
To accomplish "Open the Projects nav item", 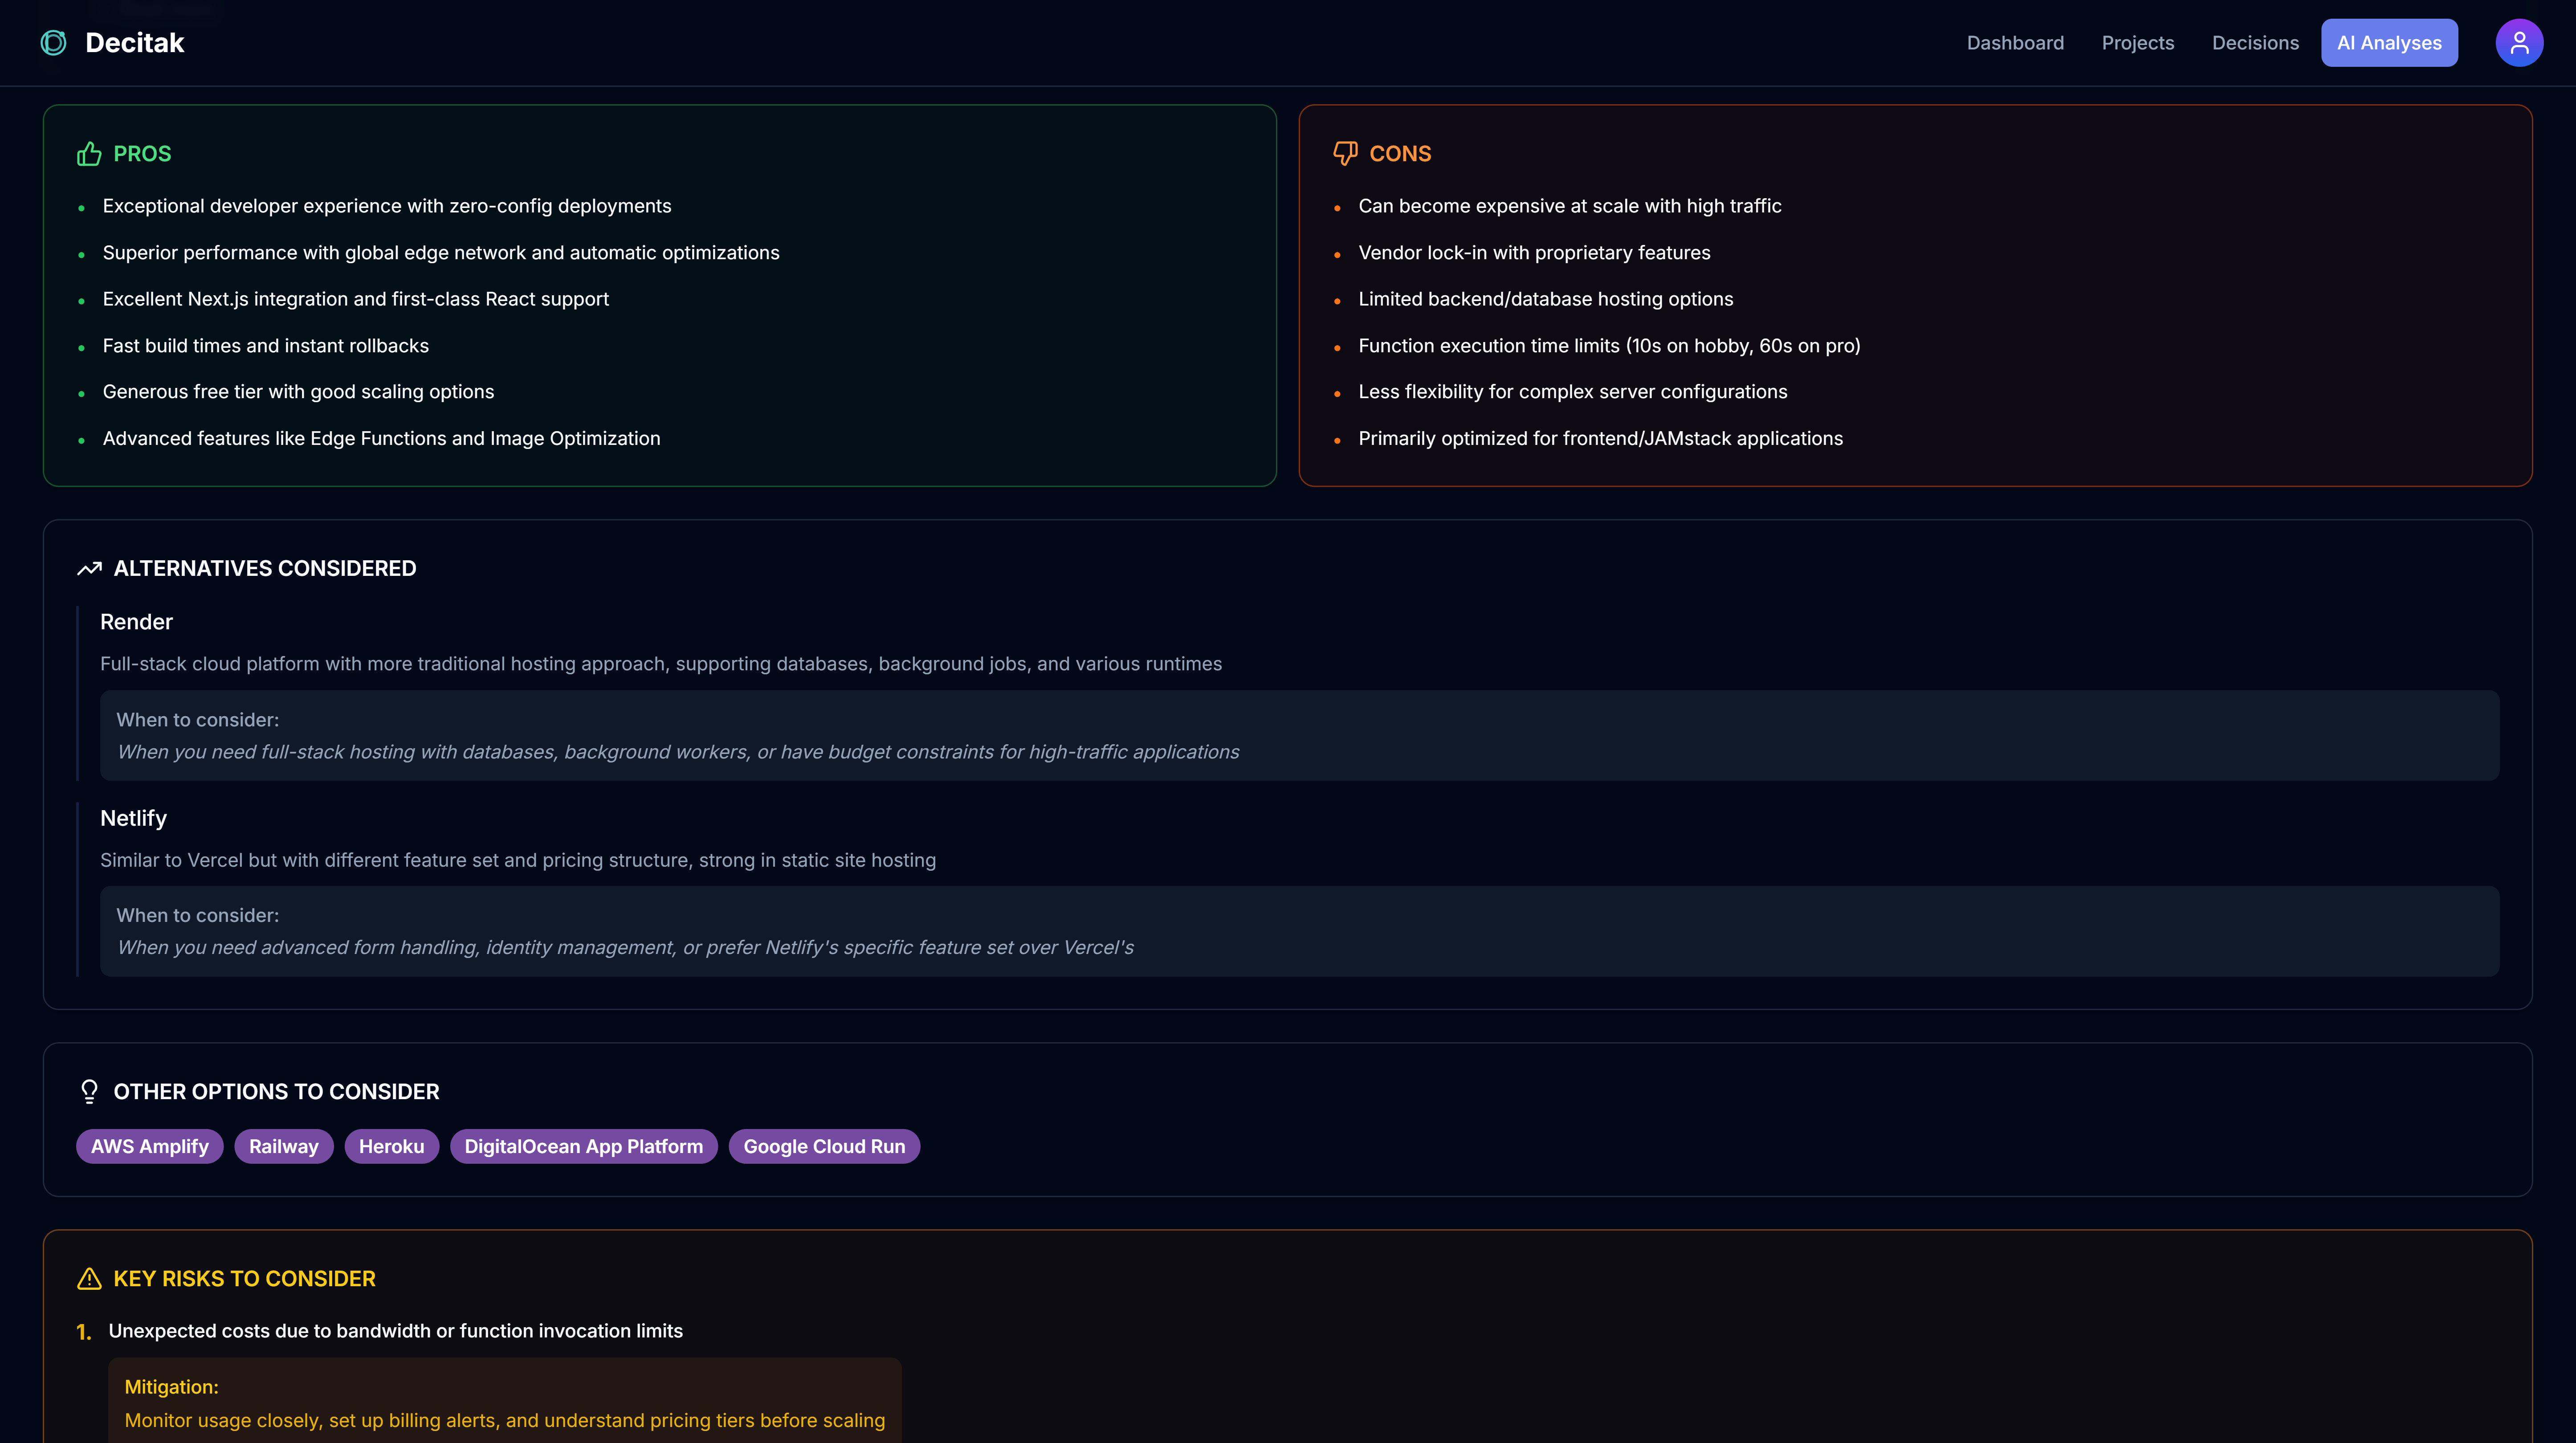I will pyautogui.click(x=2137, y=43).
